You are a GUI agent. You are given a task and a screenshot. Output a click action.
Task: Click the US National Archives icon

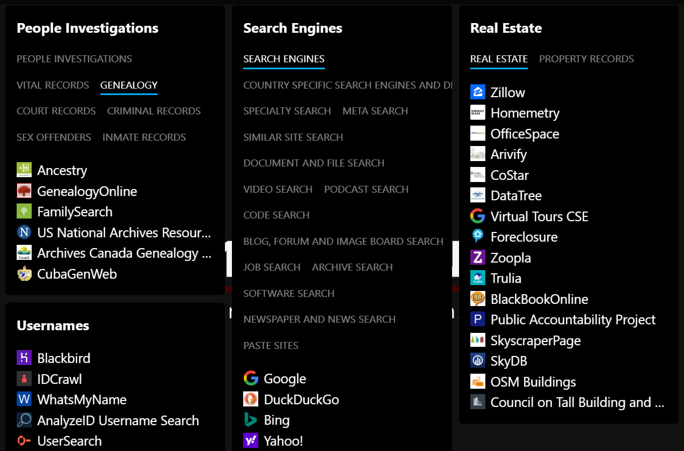click(24, 232)
